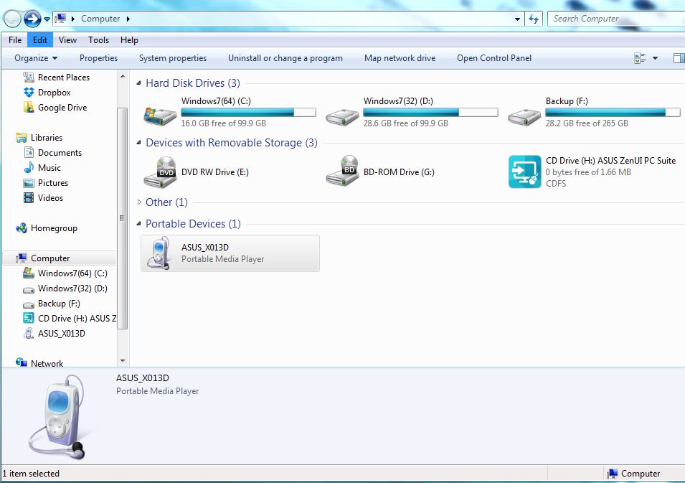This screenshot has height=483, width=685.
Task: Click the Search Computer field
Action: 615,19
